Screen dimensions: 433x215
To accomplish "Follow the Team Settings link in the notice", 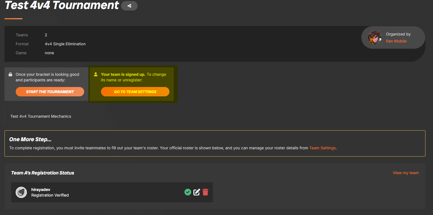I will tap(322, 148).
